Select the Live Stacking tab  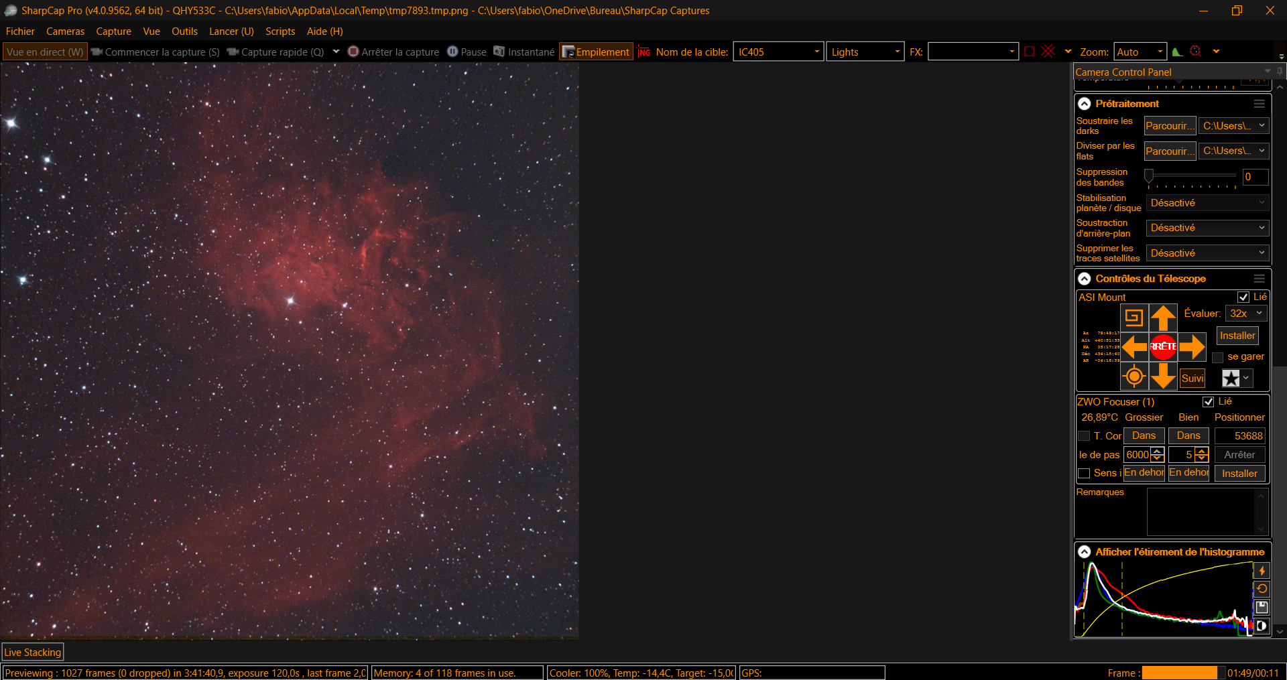coord(33,653)
